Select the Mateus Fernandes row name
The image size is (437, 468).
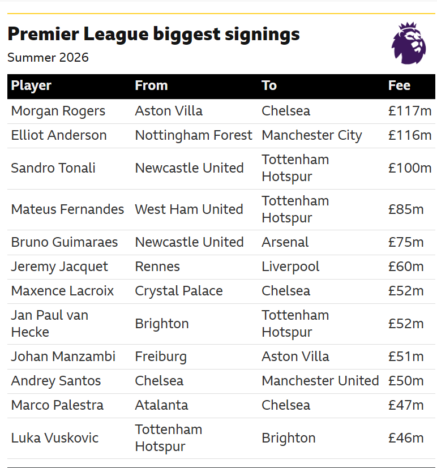67,209
